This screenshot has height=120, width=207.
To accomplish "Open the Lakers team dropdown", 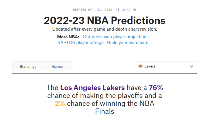I will (166, 66).
